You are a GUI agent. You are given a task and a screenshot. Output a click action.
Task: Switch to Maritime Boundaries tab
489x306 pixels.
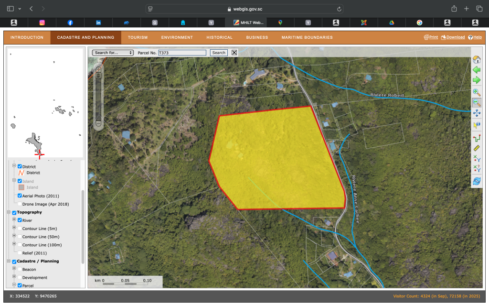point(307,37)
